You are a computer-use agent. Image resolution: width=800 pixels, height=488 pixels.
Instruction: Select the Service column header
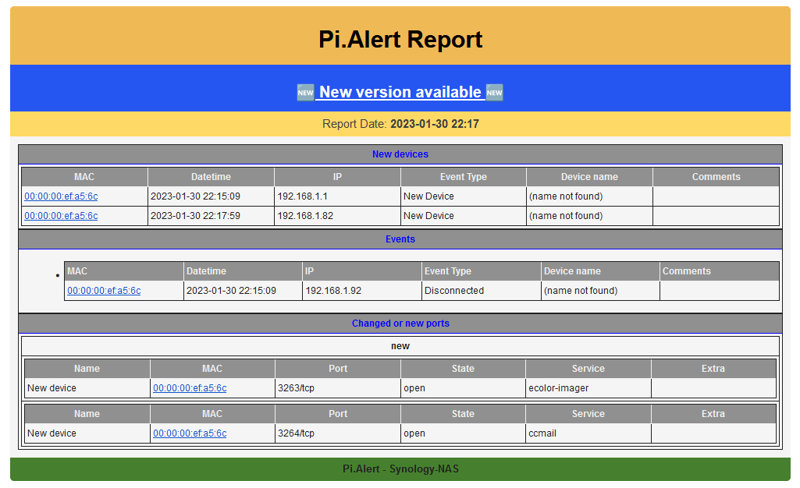point(588,368)
